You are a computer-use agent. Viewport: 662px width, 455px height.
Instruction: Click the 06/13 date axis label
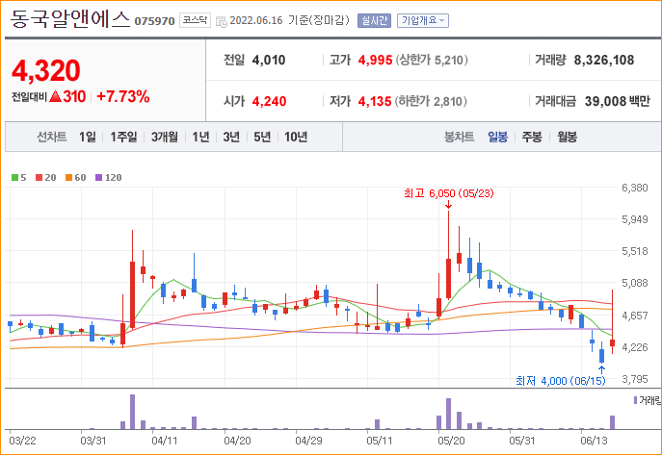pos(594,441)
